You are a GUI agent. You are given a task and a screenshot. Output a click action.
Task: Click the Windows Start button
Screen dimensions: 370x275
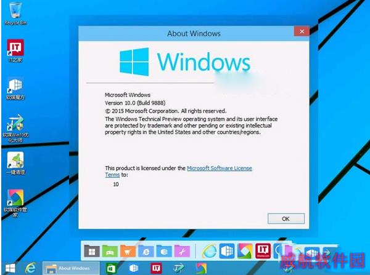[x=10, y=268]
